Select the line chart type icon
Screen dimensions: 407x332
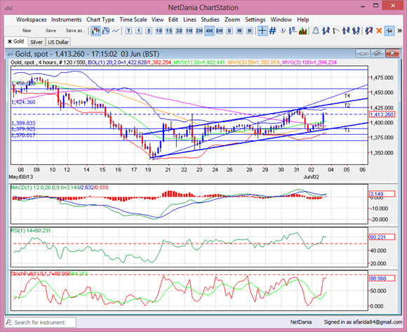pyautogui.click(x=116, y=31)
